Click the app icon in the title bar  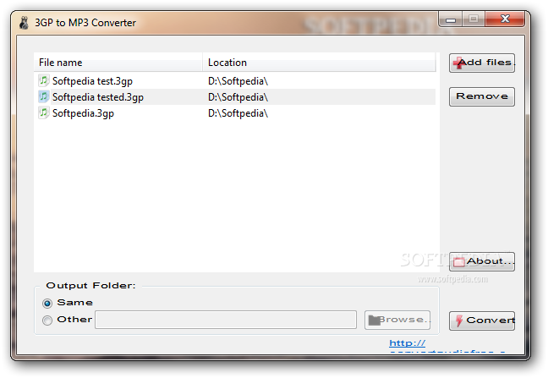click(24, 23)
